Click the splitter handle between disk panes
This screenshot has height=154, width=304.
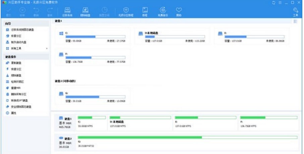click(x=176, y=111)
